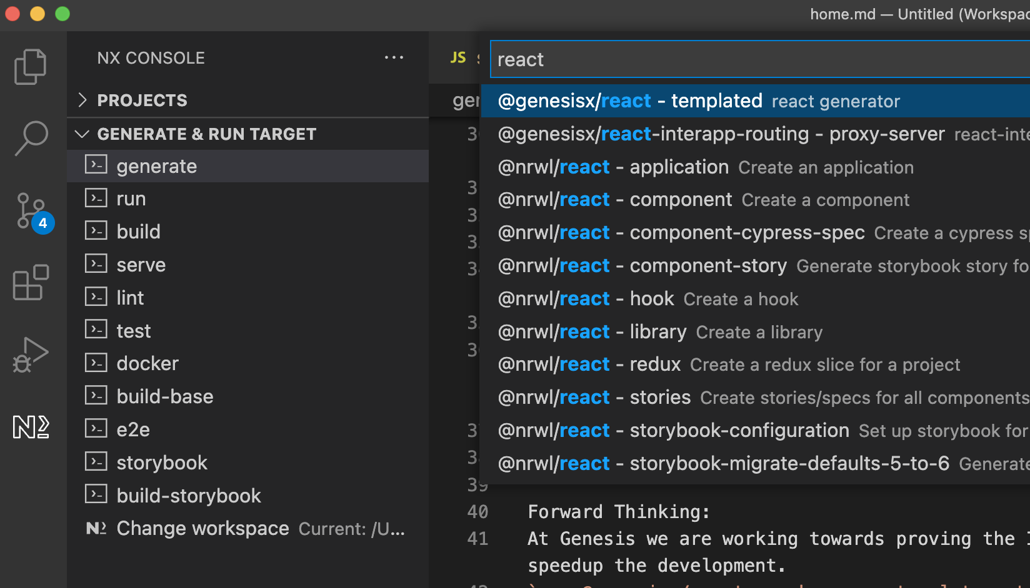Click the terminal icon beside storybook
This screenshot has width=1030, height=588.
click(96, 462)
